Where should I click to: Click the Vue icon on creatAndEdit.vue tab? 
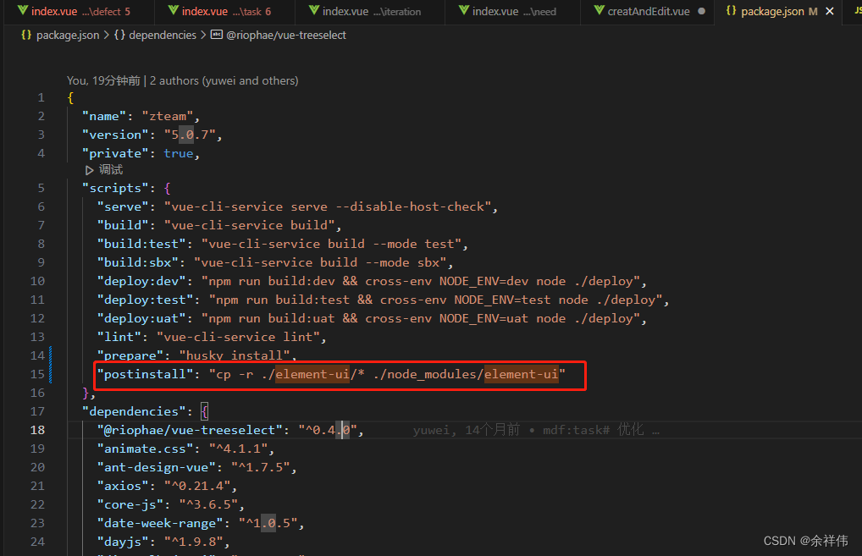point(600,10)
